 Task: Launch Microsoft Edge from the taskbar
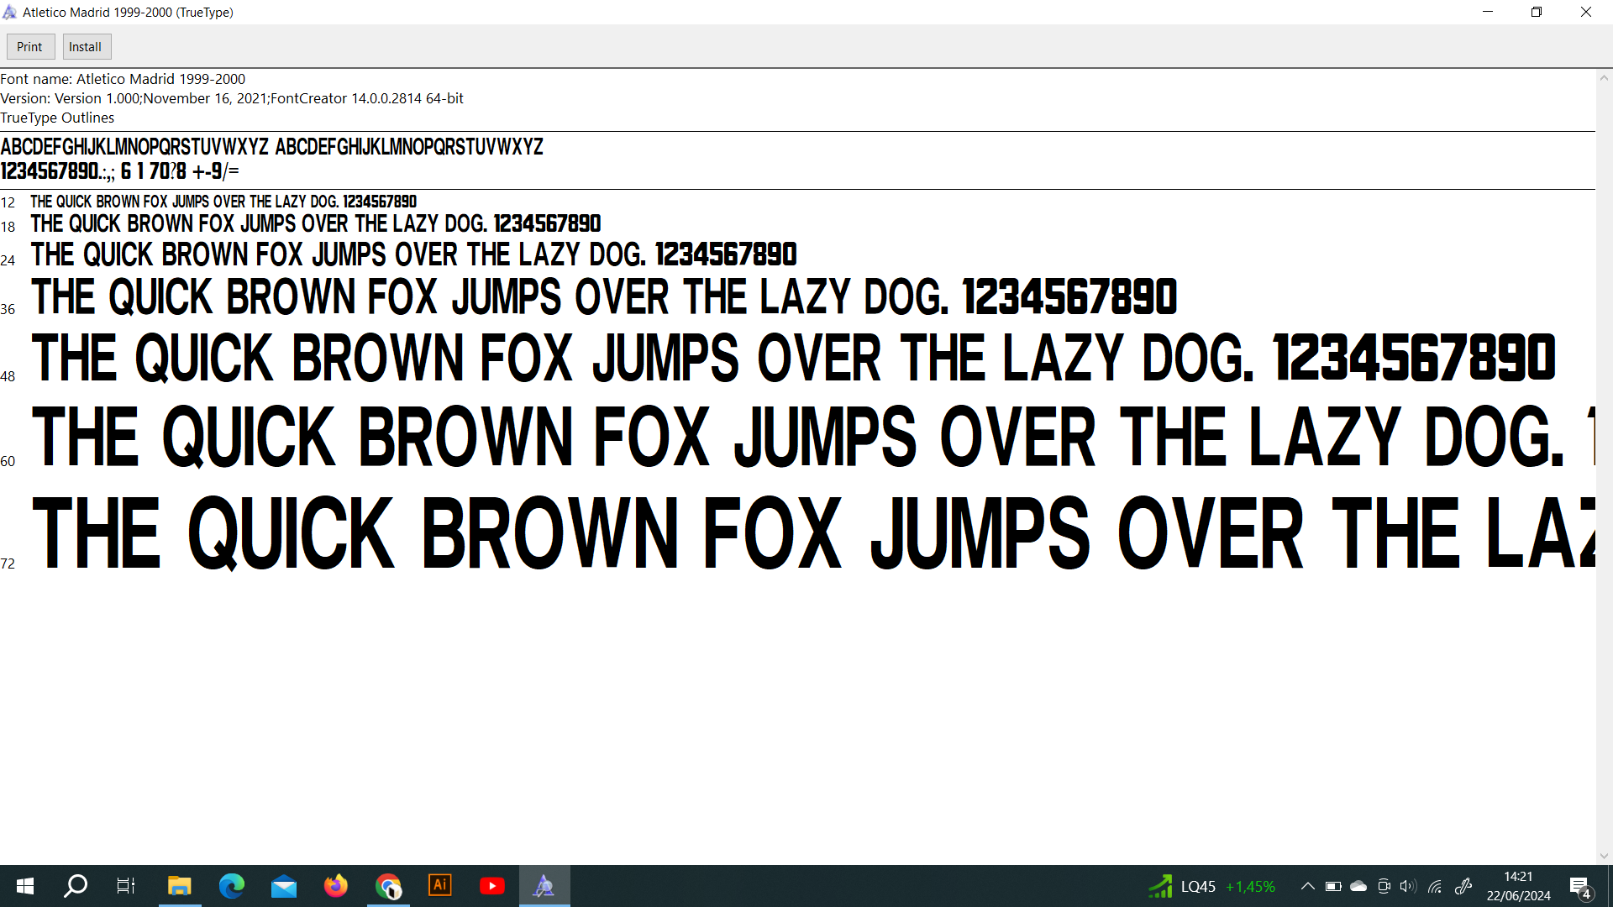tap(231, 886)
